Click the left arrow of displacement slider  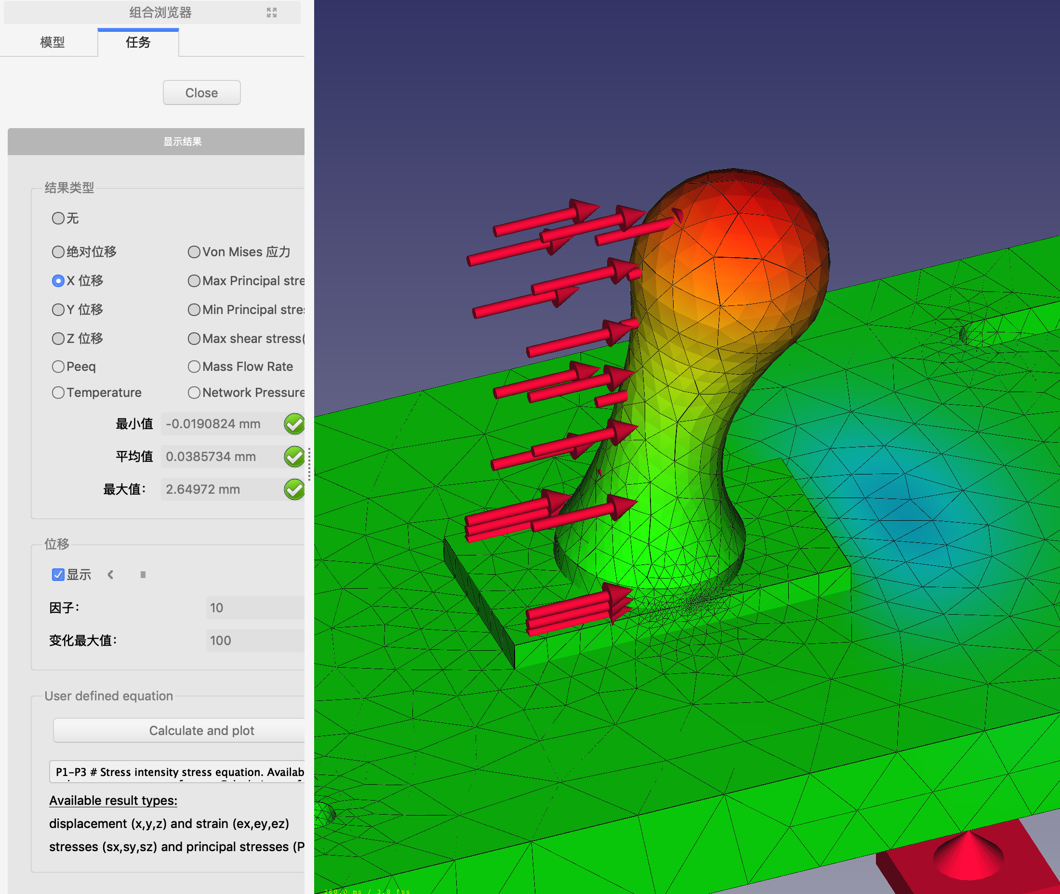click(x=110, y=574)
